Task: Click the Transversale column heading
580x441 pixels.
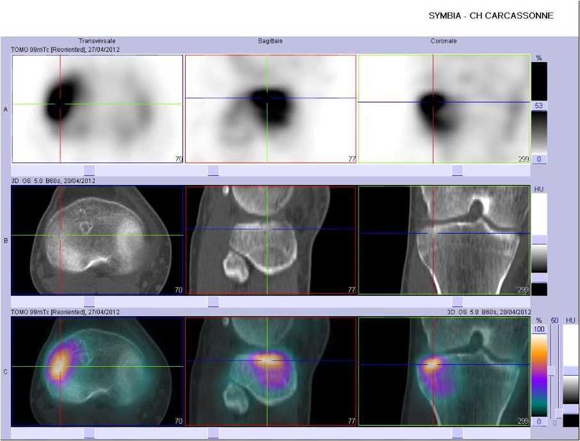Action: click(97, 41)
